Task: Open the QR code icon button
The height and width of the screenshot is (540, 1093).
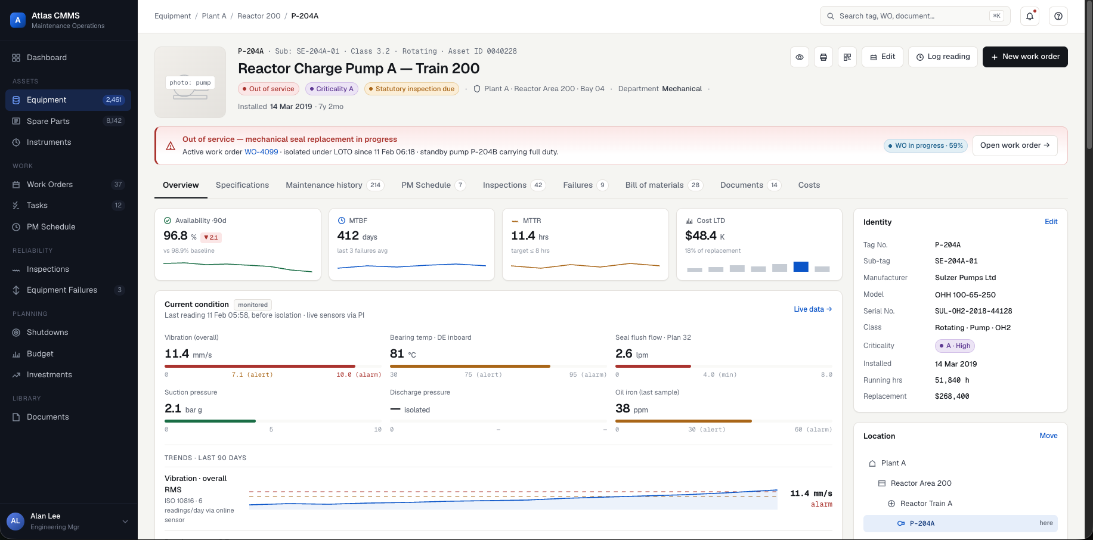Action: point(847,57)
